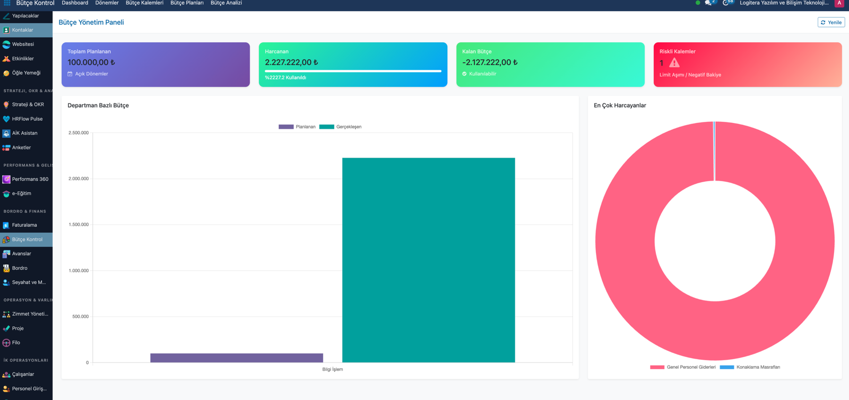Open the chat messages icon in top bar
The width and height of the screenshot is (849, 400).
[709, 3]
